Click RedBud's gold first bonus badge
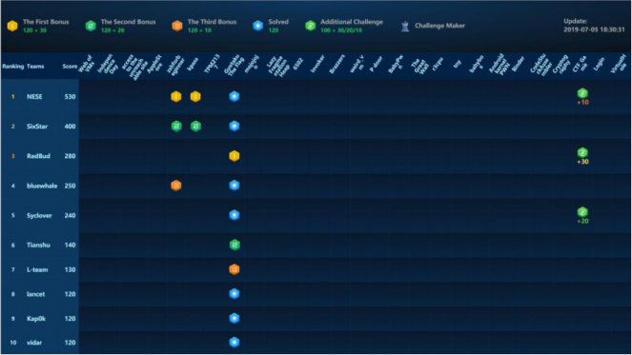This screenshot has height=355, width=632. point(234,156)
